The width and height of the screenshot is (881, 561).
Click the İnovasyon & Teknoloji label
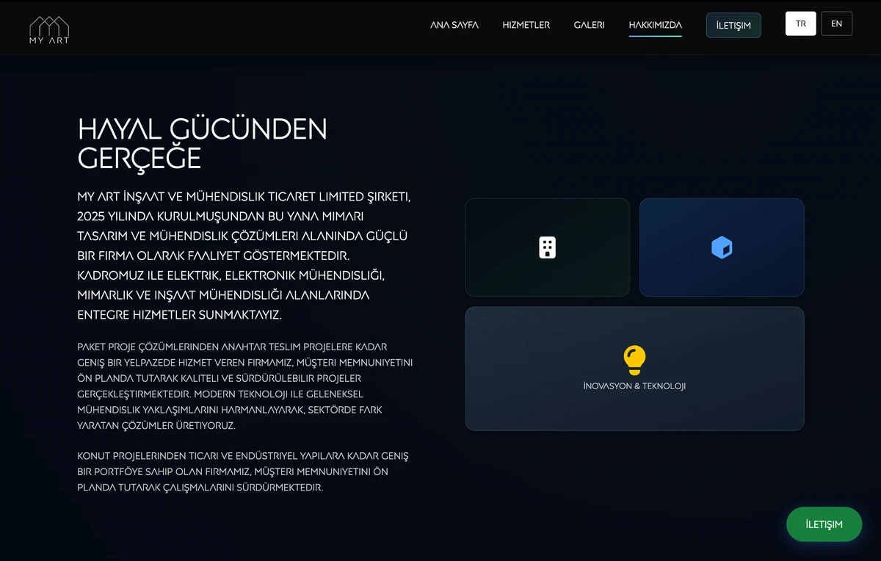[x=634, y=386]
